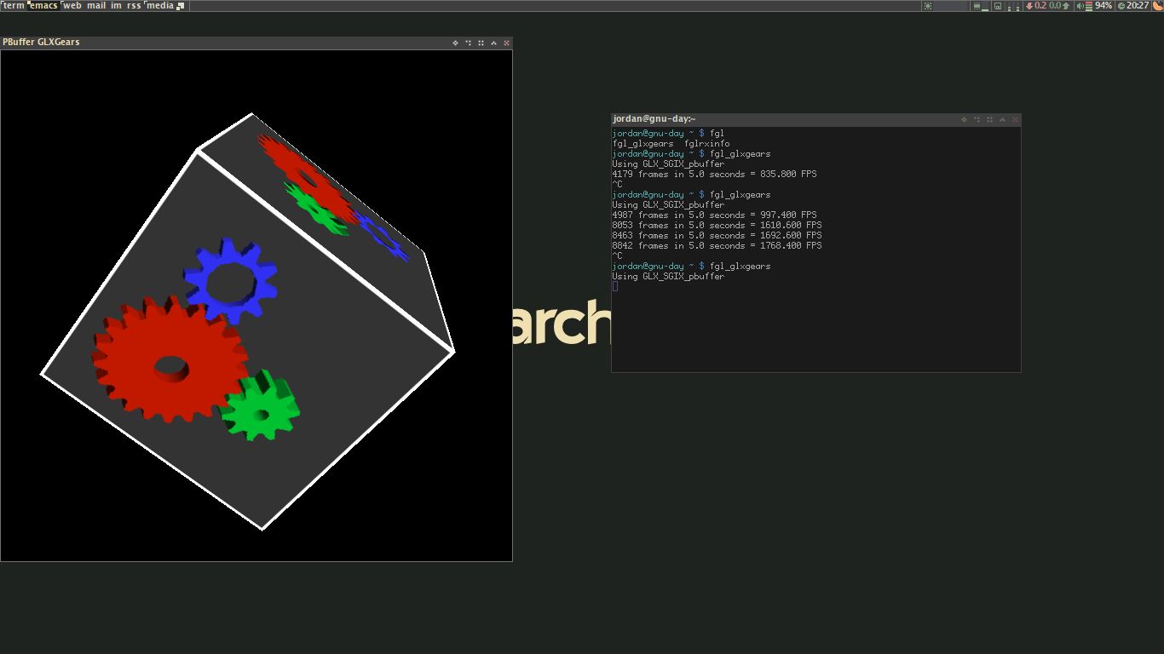Click the layout switcher icon beside media tag

(x=181, y=6)
